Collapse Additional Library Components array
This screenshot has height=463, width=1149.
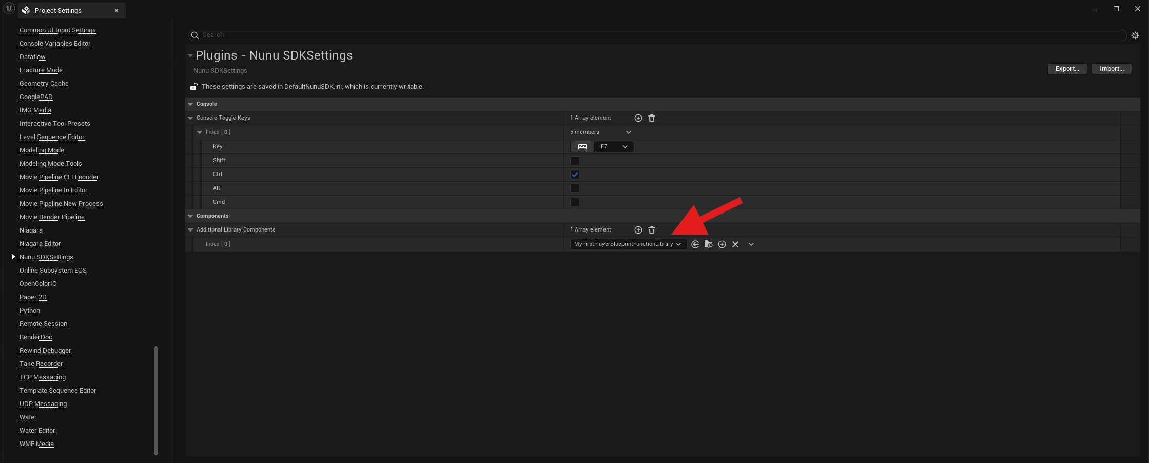click(190, 230)
